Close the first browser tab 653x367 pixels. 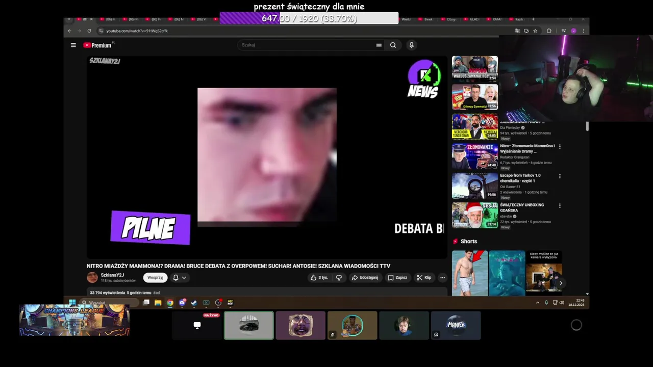91,19
